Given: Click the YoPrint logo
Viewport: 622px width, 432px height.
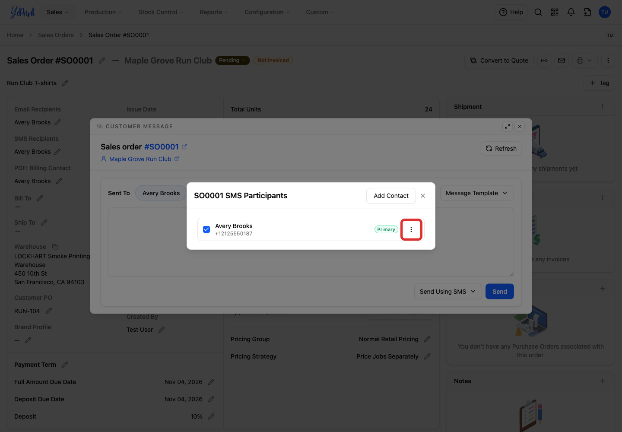Looking at the screenshot, I should [x=22, y=12].
